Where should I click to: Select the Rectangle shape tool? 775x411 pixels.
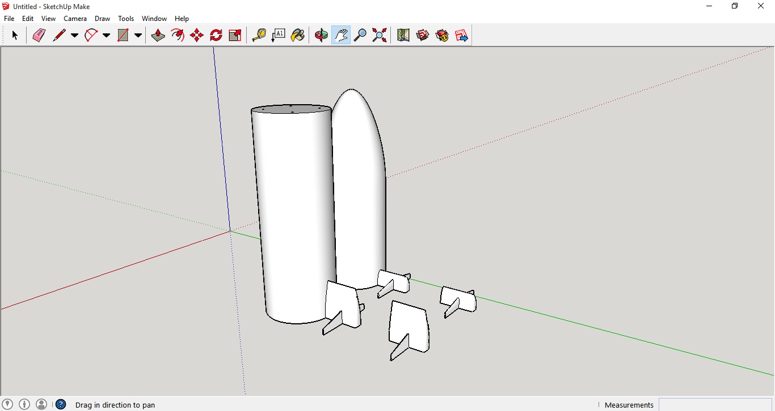123,36
